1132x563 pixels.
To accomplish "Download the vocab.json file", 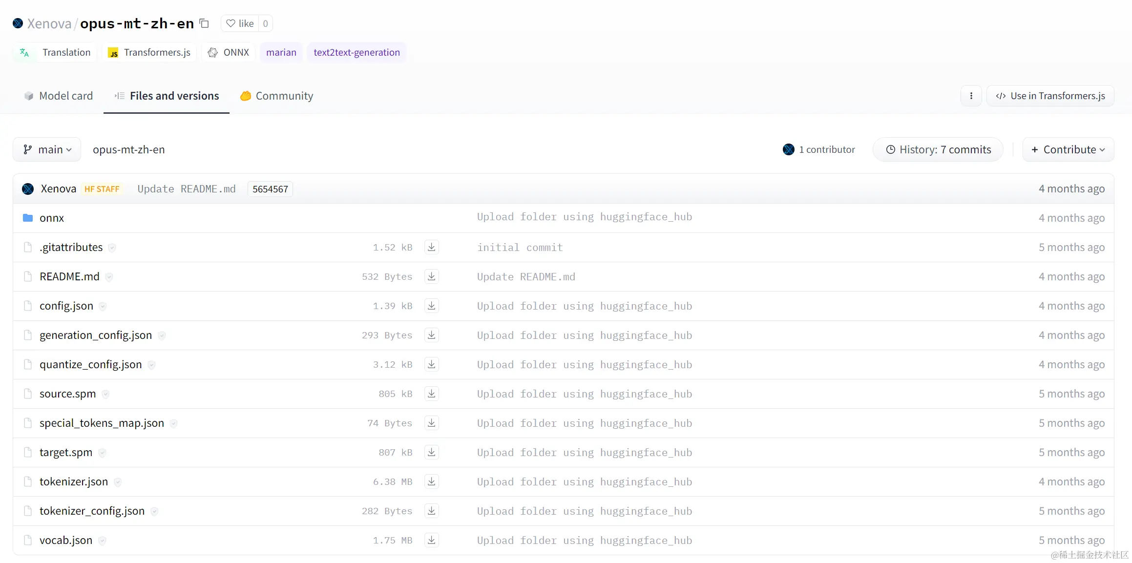I will [x=431, y=540].
